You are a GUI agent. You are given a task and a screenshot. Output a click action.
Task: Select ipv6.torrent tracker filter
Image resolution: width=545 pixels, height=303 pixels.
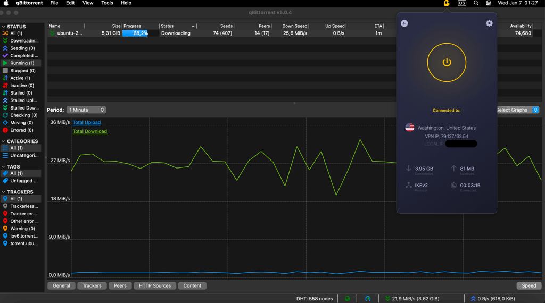[21, 236]
